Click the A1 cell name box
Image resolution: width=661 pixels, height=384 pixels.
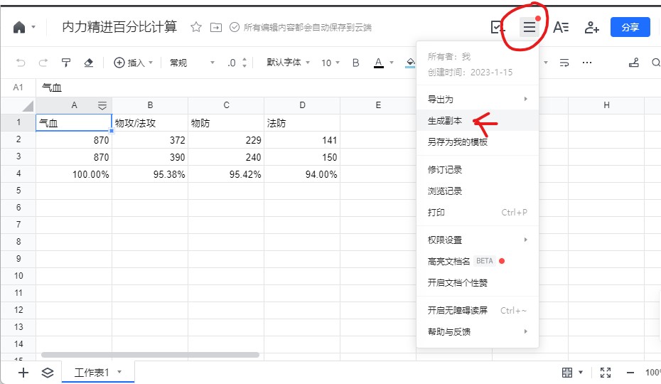[x=18, y=87]
